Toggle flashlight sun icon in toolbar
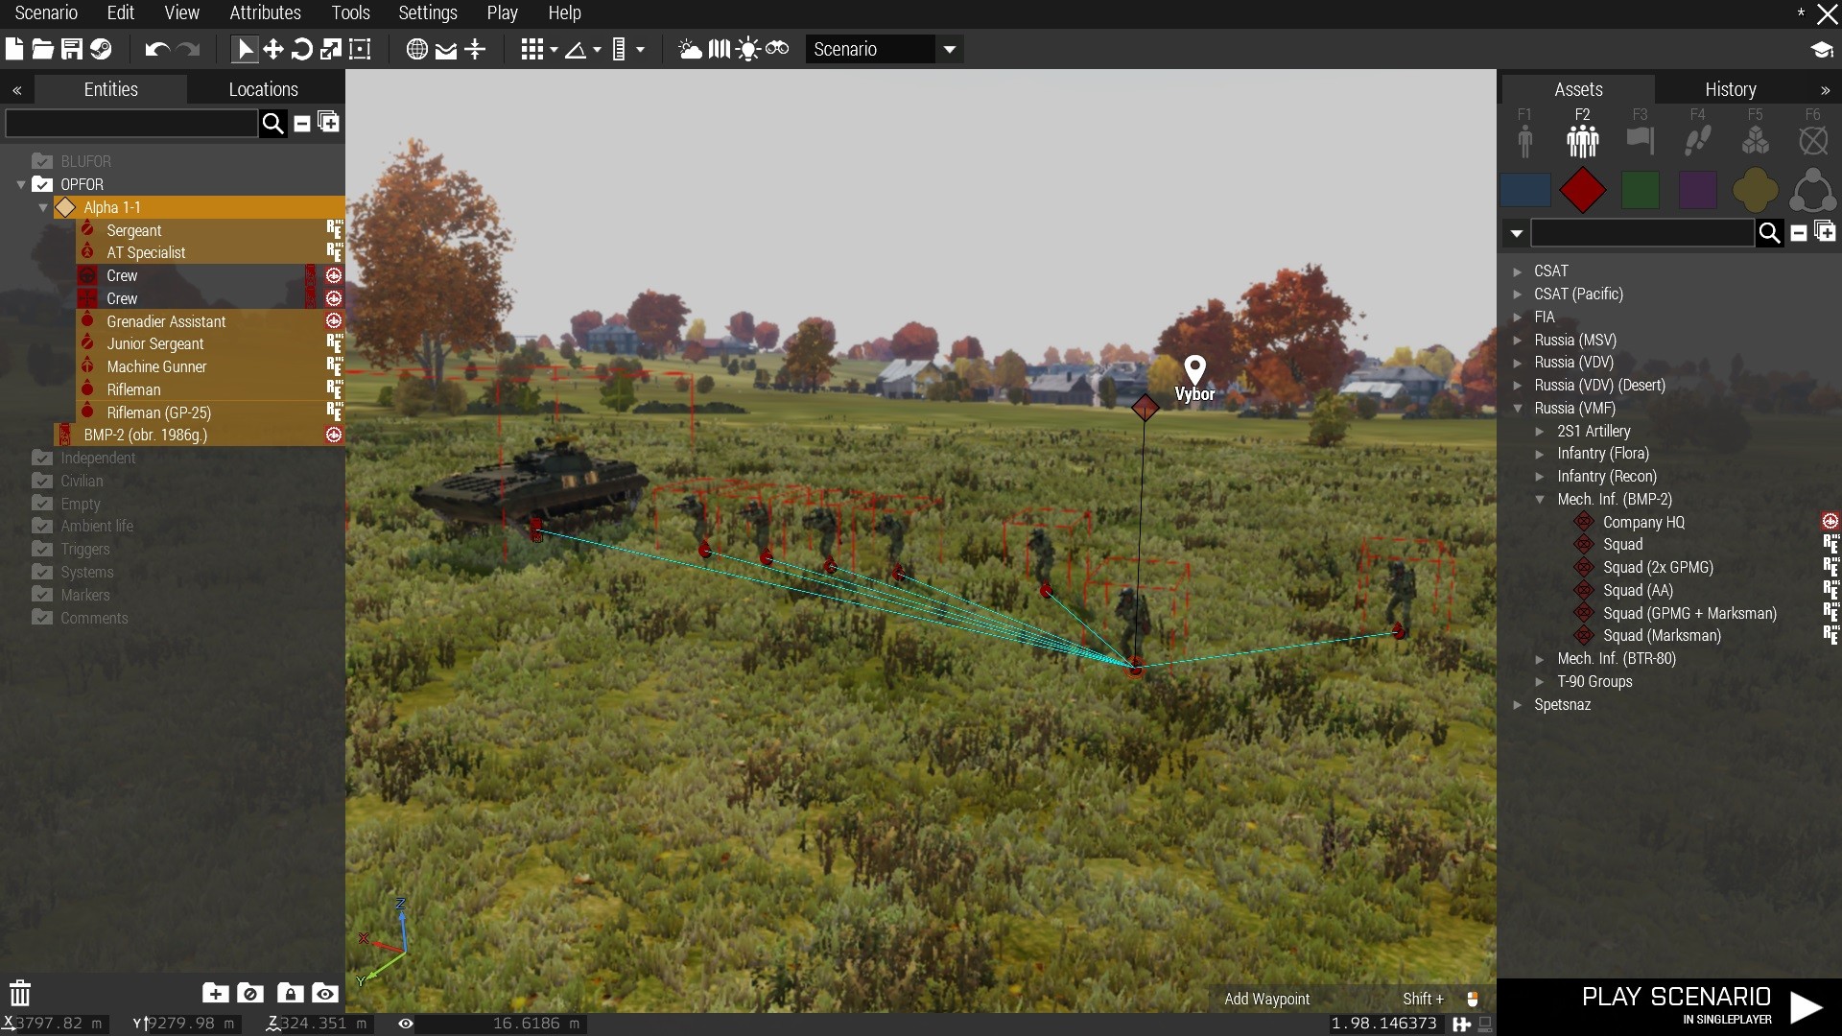 point(748,49)
